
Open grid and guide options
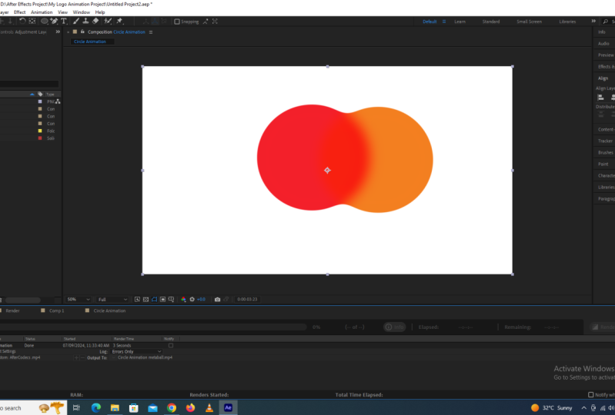tap(171, 300)
